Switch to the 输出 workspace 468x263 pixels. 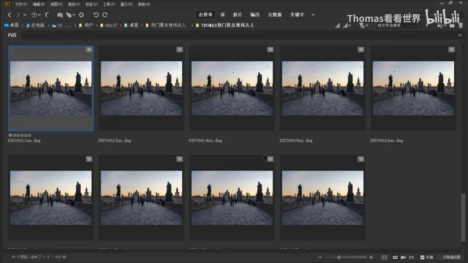point(255,15)
